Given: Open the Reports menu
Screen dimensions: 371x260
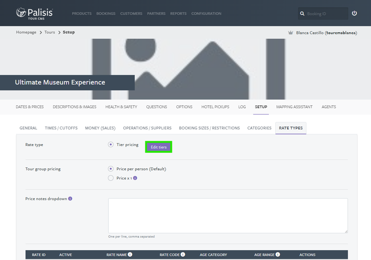Looking at the screenshot, I should tap(178, 13).
